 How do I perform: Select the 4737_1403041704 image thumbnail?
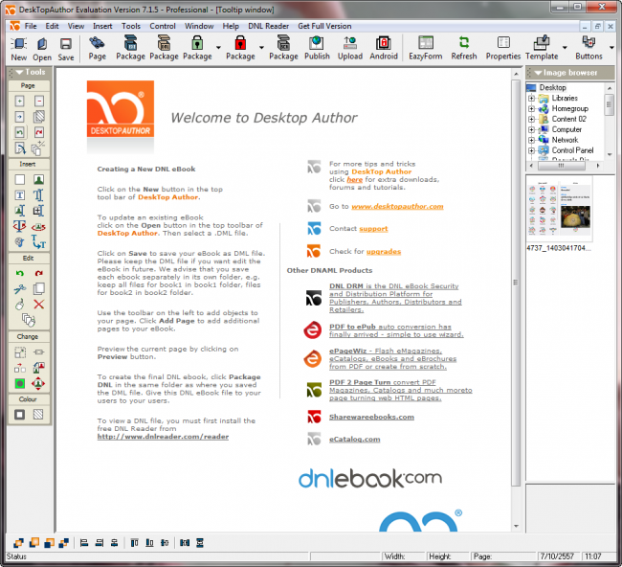(560, 209)
